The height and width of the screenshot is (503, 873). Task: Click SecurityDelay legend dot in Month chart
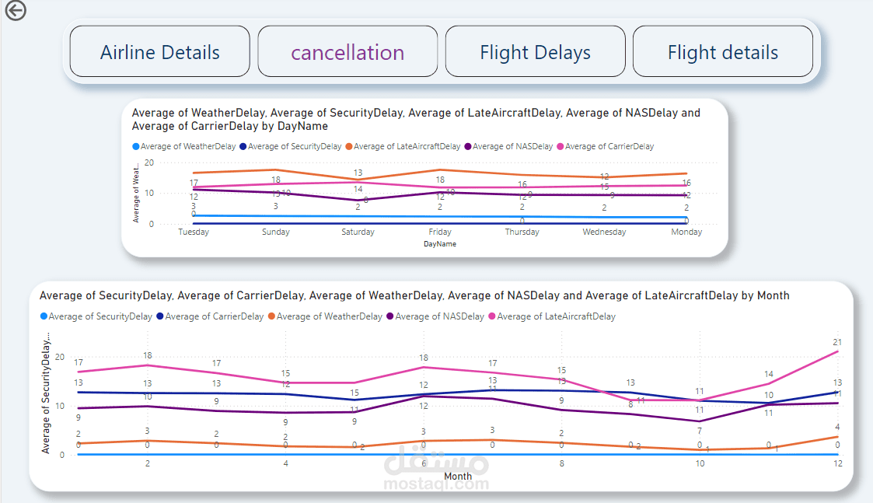44,316
